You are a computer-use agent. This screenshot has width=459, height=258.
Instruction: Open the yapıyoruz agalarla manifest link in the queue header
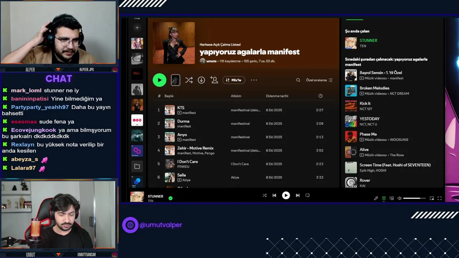(386, 62)
